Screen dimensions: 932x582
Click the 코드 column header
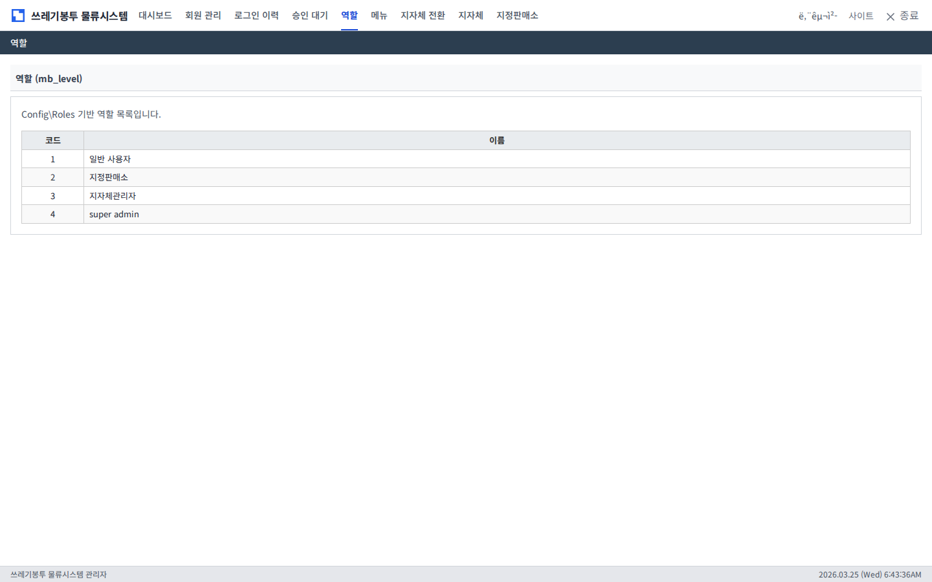(53, 140)
